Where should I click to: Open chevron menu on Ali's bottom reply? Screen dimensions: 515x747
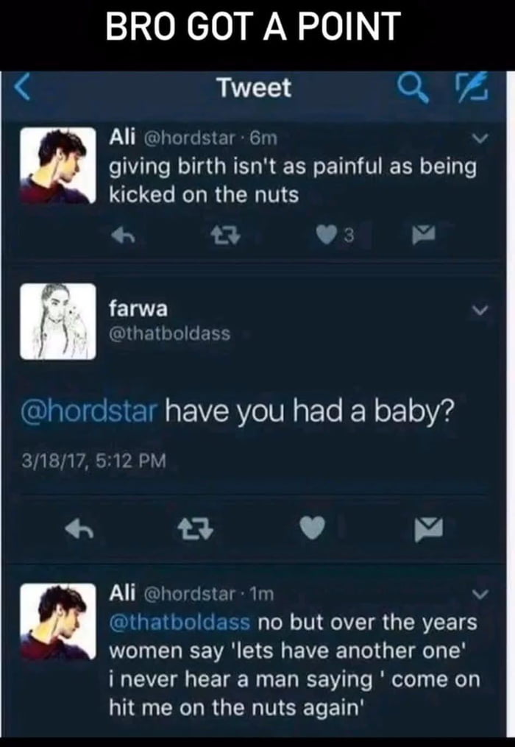tap(480, 593)
